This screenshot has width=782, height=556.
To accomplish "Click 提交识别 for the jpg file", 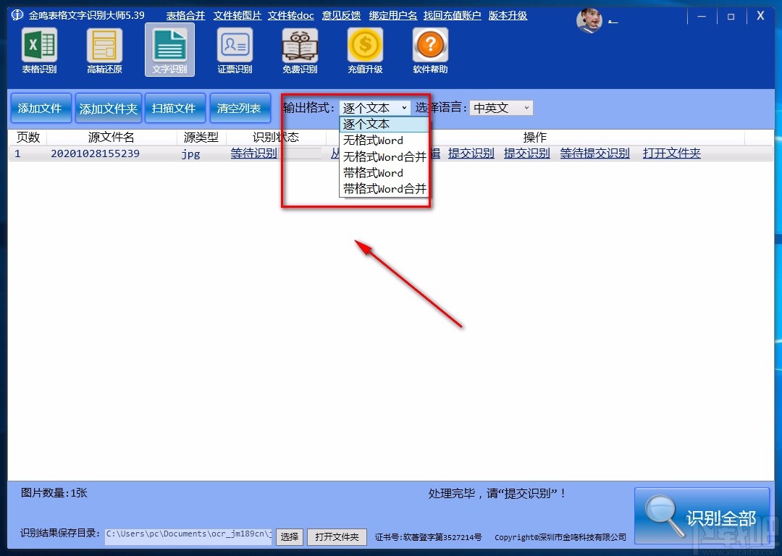I will [x=471, y=153].
